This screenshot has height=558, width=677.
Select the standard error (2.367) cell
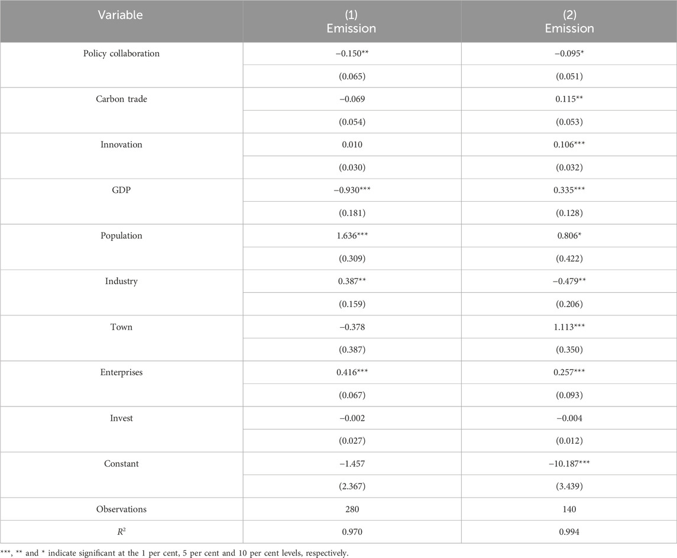pyautogui.click(x=352, y=486)
